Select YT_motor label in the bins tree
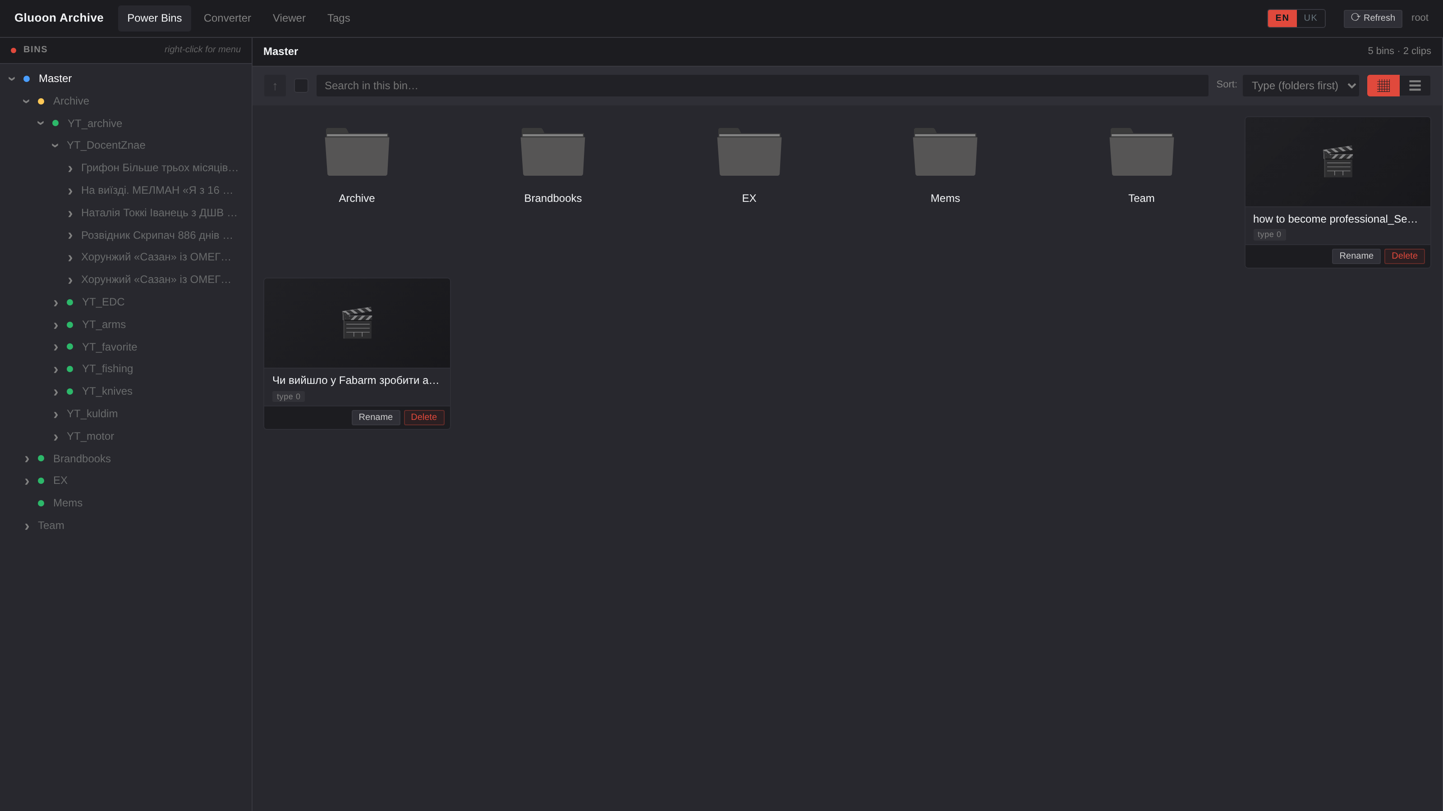Viewport: 1443px width, 811px height. point(90,436)
